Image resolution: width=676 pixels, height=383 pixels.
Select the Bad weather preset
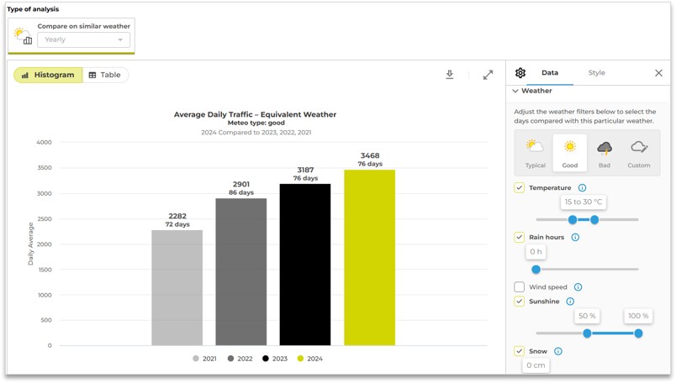tap(605, 153)
